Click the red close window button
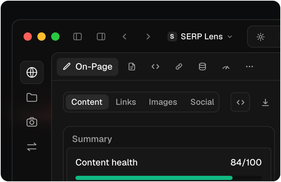 [28, 37]
